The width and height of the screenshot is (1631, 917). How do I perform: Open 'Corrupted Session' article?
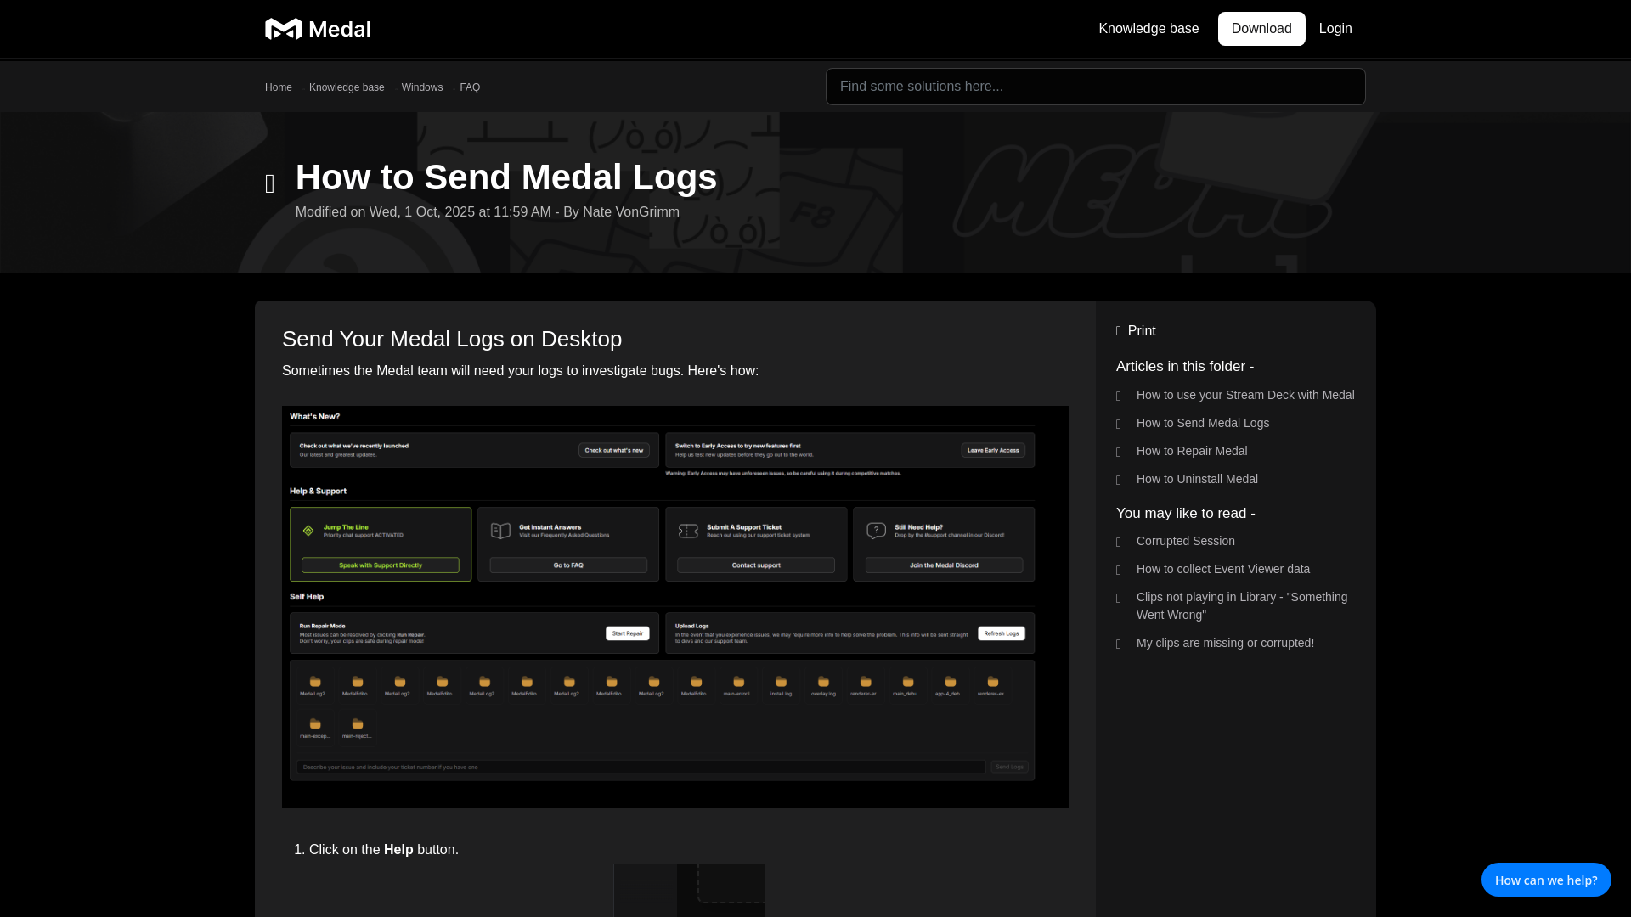(x=1186, y=541)
